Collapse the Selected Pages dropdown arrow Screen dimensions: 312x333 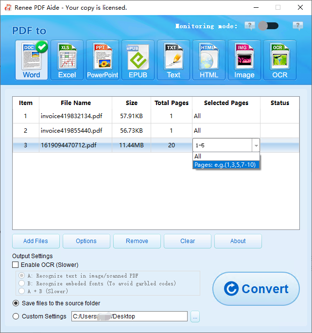pos(255,145)
